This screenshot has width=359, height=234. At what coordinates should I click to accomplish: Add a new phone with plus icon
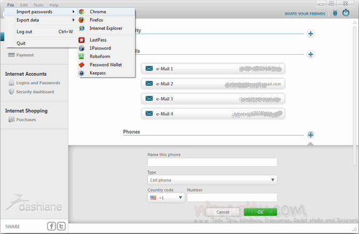310,135
